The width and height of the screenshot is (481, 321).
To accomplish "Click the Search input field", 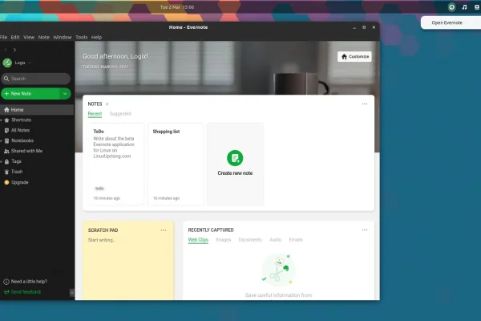I will [x=35, y=79].
